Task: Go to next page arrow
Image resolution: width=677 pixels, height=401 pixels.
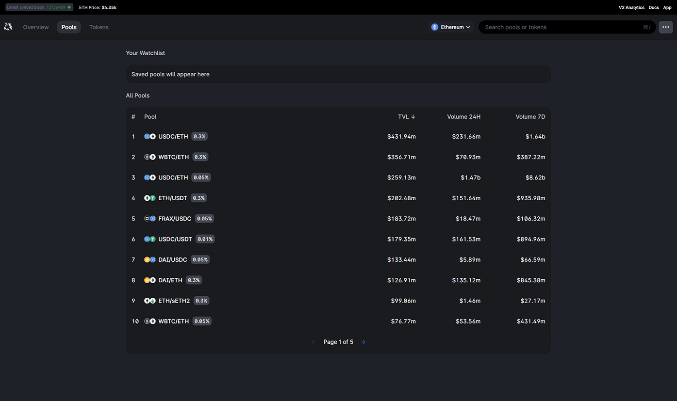Action: tap(363, 342)
